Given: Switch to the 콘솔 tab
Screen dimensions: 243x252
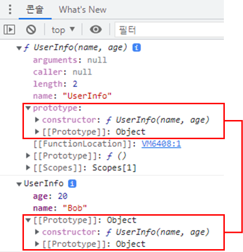Looking at the screenshot, I should click(35, 10).
